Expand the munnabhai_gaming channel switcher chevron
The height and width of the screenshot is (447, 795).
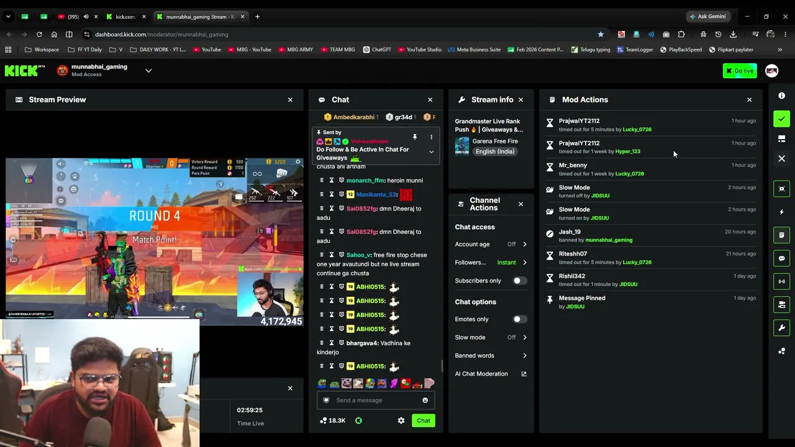coord(148,71)
